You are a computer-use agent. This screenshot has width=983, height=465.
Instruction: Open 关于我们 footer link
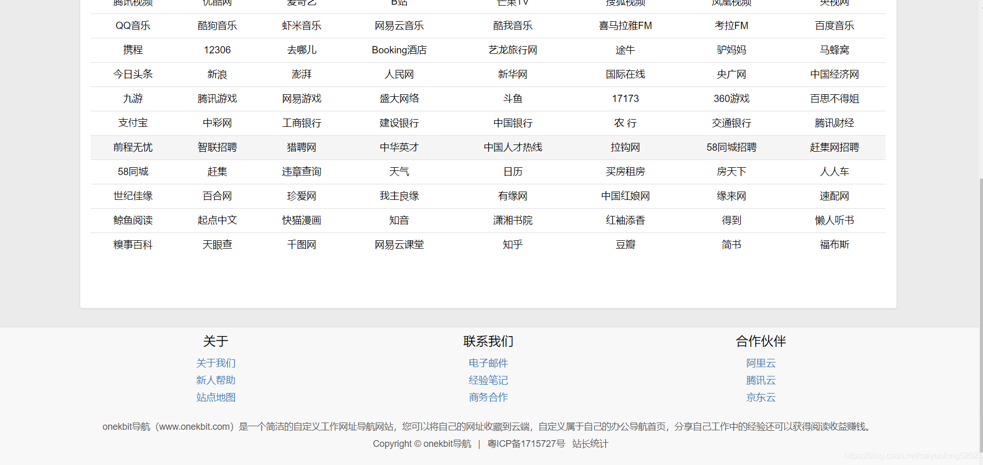216,364
